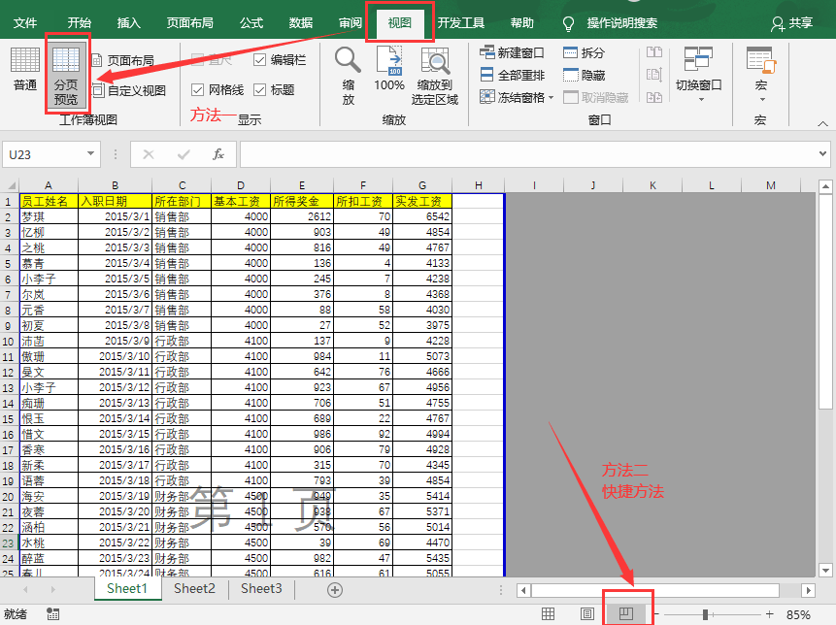Image resolution: width=836 pixels, height=625 pixels.
Task: Switch to Normal (普通) workbook view
Action: [x=25, y=70]
